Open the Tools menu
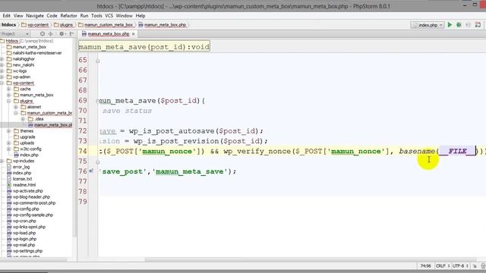Viewport: 486px width, 273px height. [96, 15]
